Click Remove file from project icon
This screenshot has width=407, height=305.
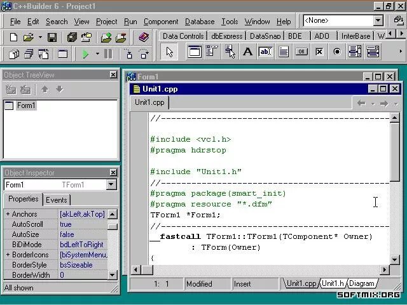tap(121, 37)
